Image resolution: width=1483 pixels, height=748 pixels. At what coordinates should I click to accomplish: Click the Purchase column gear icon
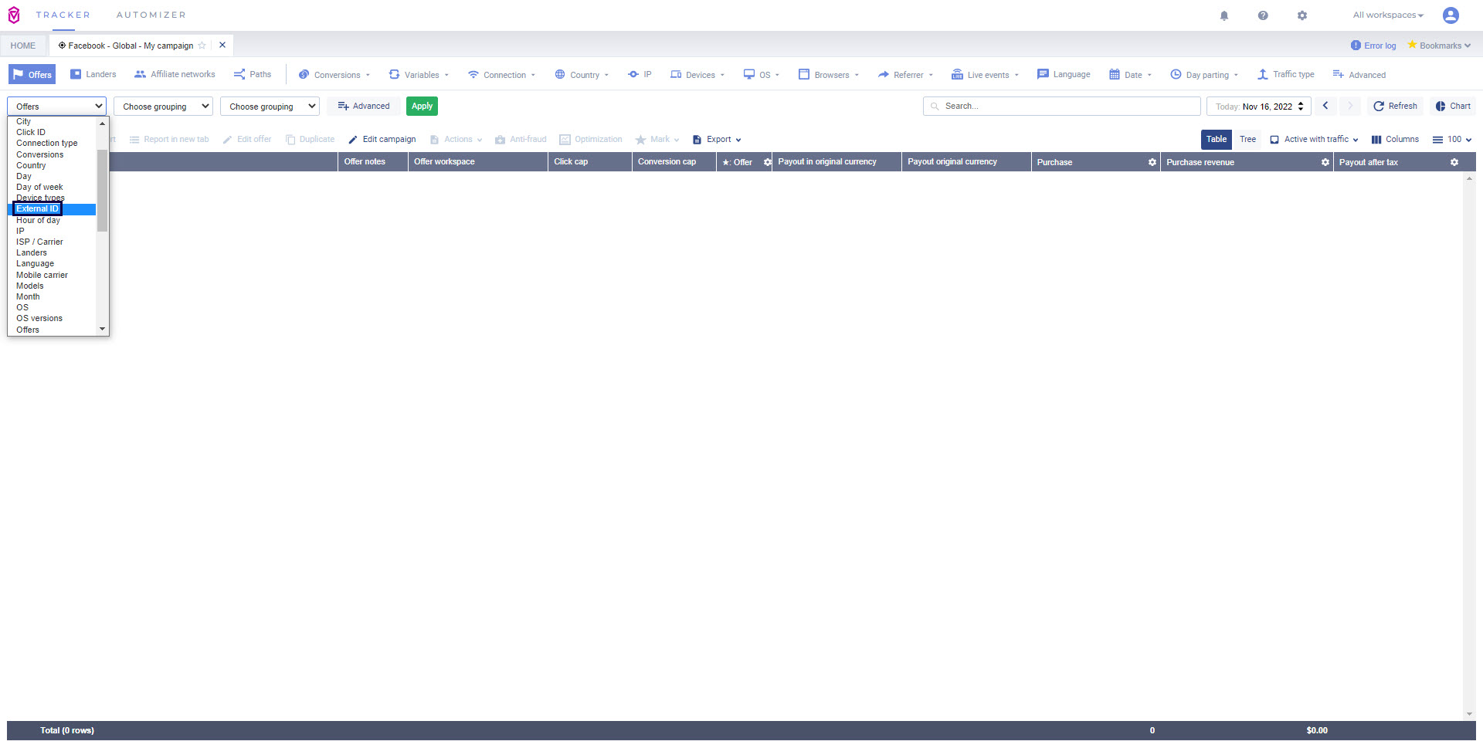coord(1152,162)
